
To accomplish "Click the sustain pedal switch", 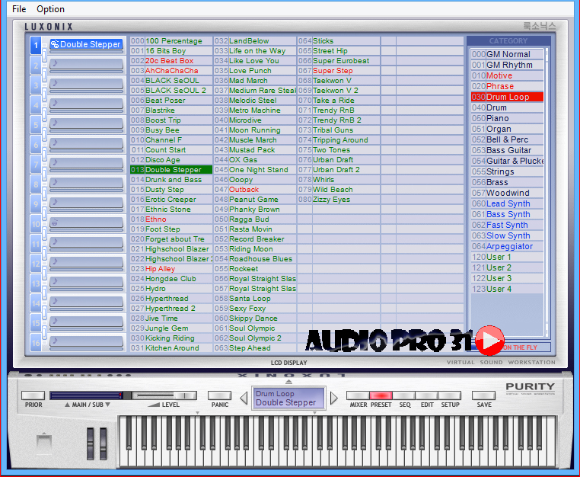I will pyautogui.click(x=43, y=443).
